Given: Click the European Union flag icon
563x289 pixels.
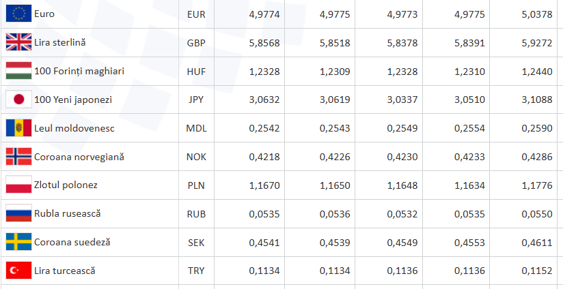Looking at the screenshot, I should tap(18, 14).
